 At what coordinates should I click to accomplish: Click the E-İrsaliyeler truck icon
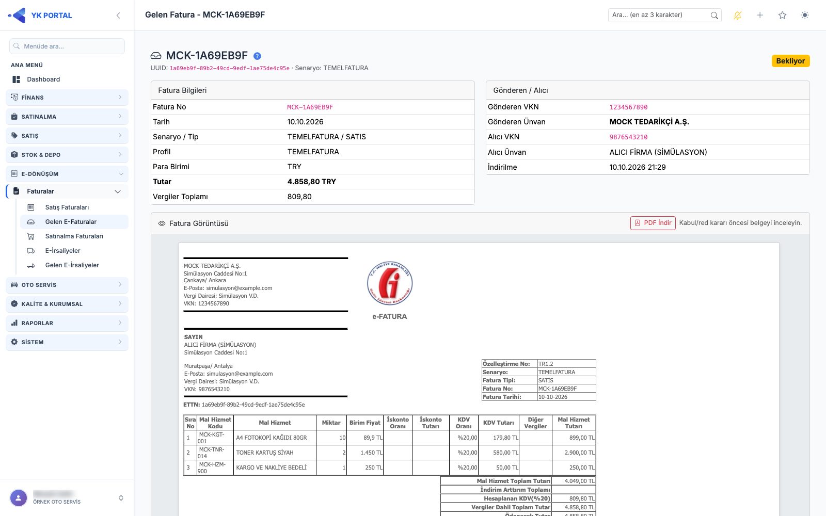(x=31, y=251)
